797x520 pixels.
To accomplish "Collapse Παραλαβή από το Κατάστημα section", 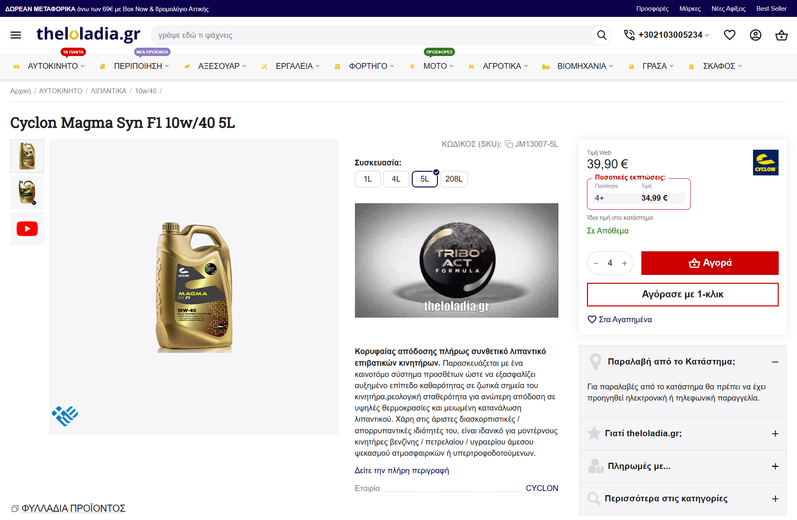I will [x=775, y=362].
